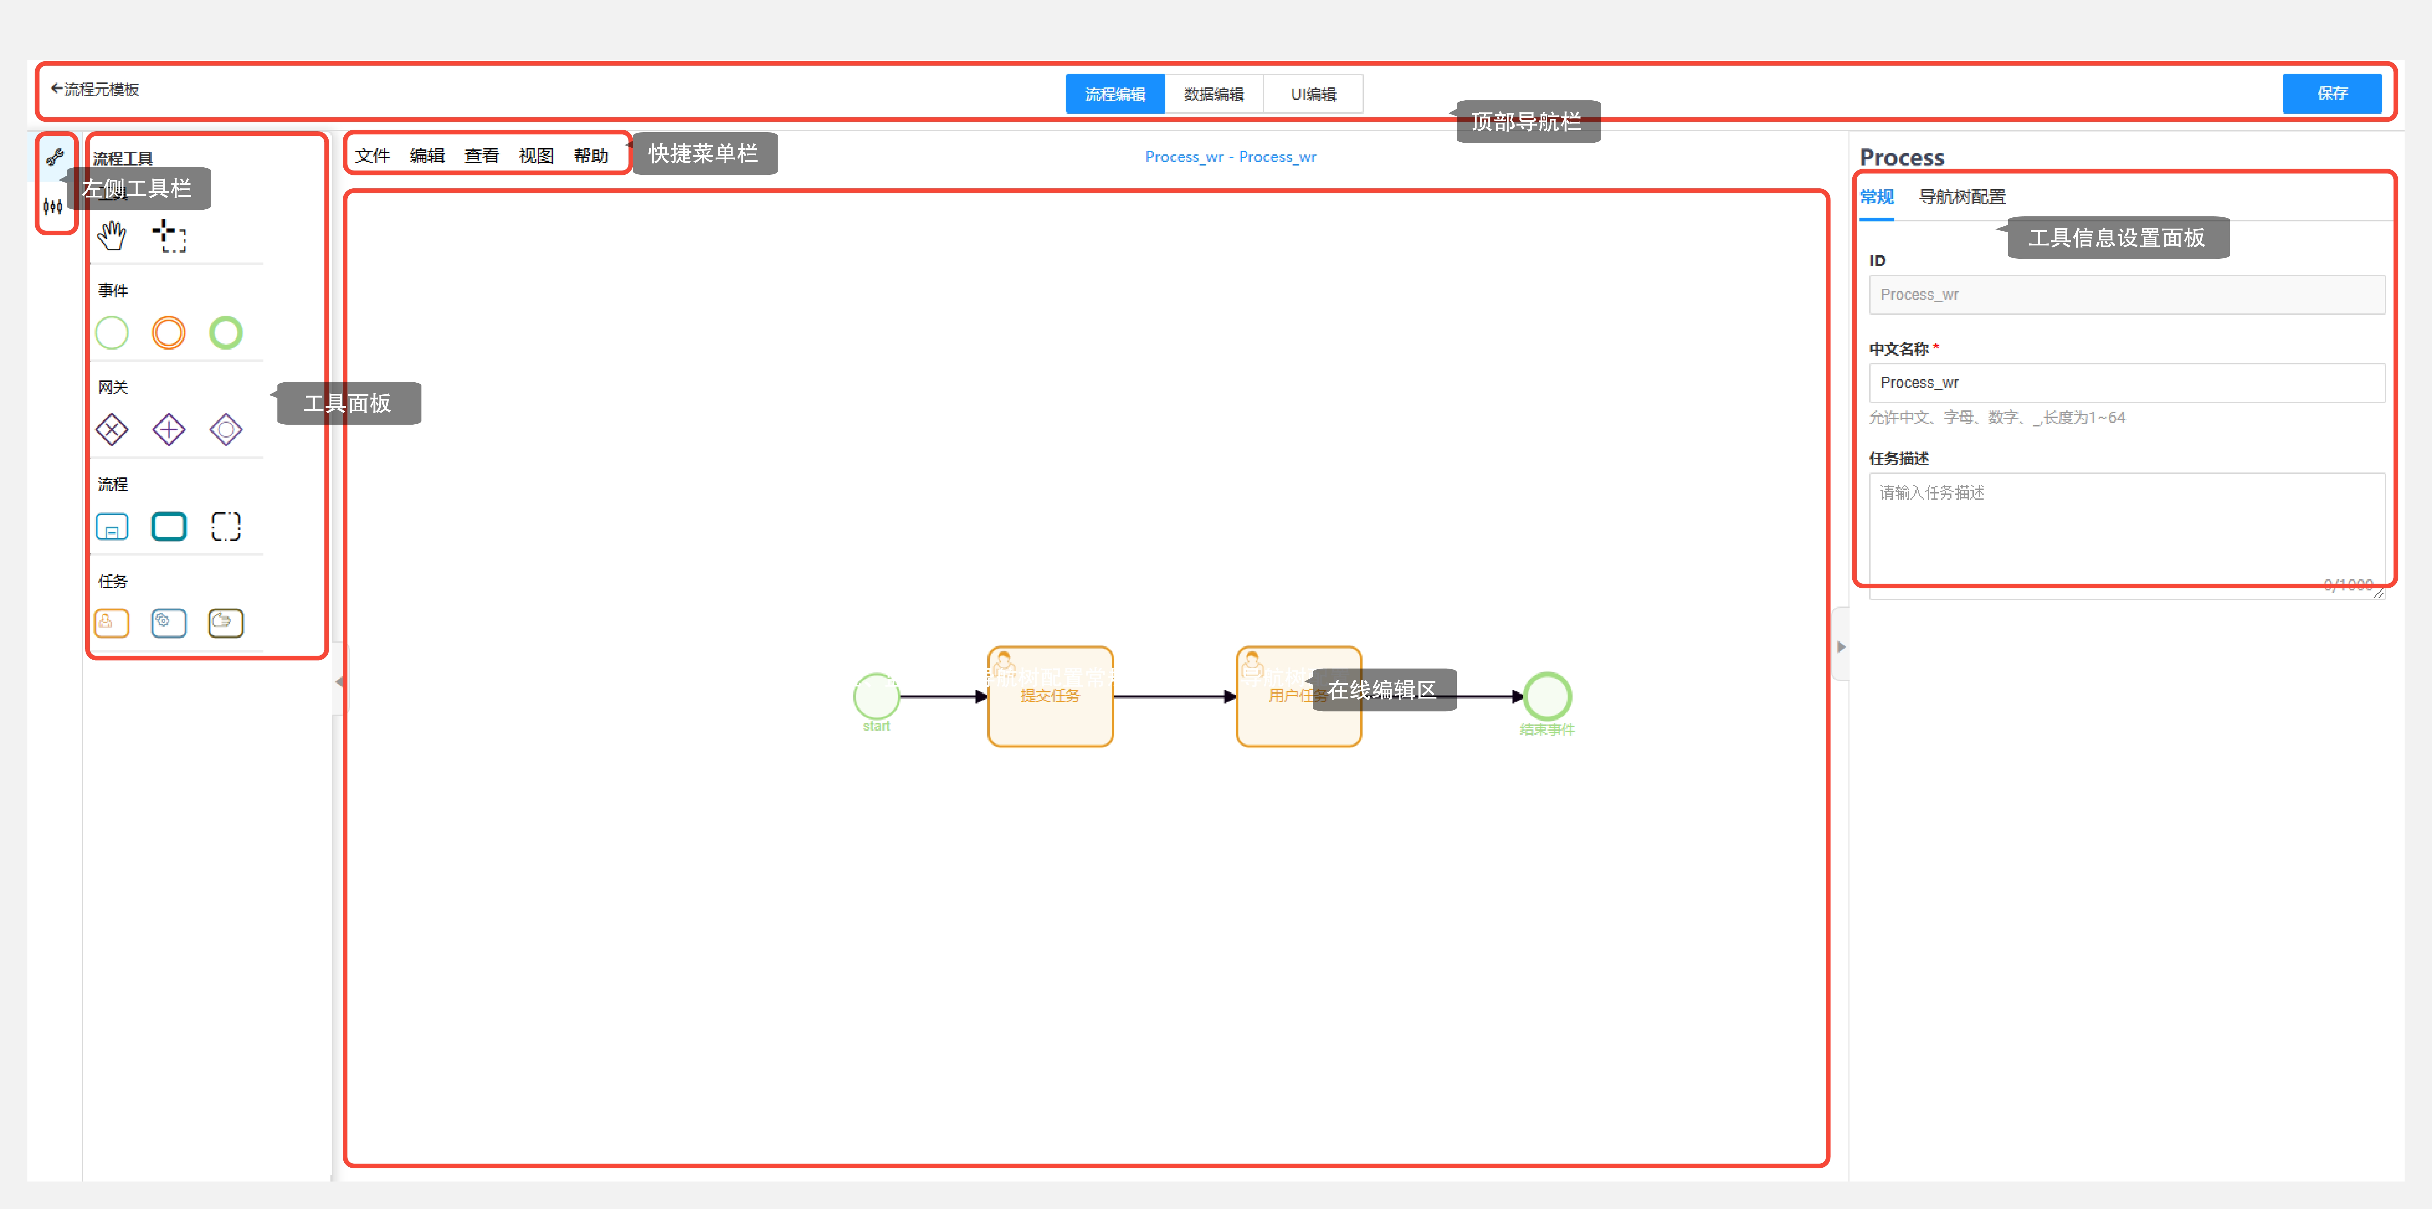Viewport: 2432px width, 1209px height.
Task: Pick the start event circle icon
Action: tap(111, 332)
